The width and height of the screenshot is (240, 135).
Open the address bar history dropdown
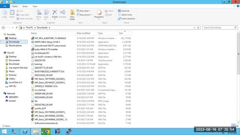(x=194, y=28)
